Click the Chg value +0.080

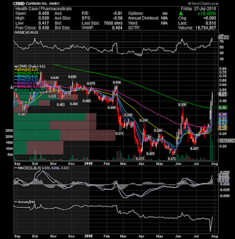coord(209,19)
